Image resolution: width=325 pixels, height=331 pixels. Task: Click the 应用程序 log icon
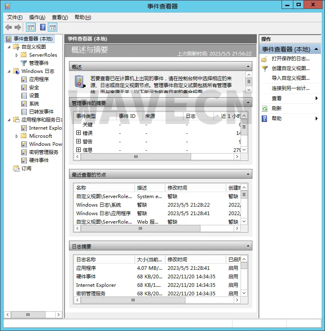click(x=24, y=79)
